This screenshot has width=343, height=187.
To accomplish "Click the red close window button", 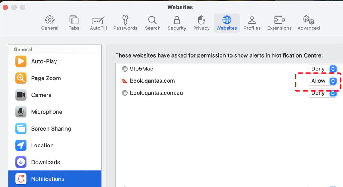I will [5, 7].
